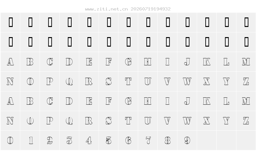Select the letter Z glyph in fourth row
Viewport: 256px width, 151px height.
tap(246, 82)
